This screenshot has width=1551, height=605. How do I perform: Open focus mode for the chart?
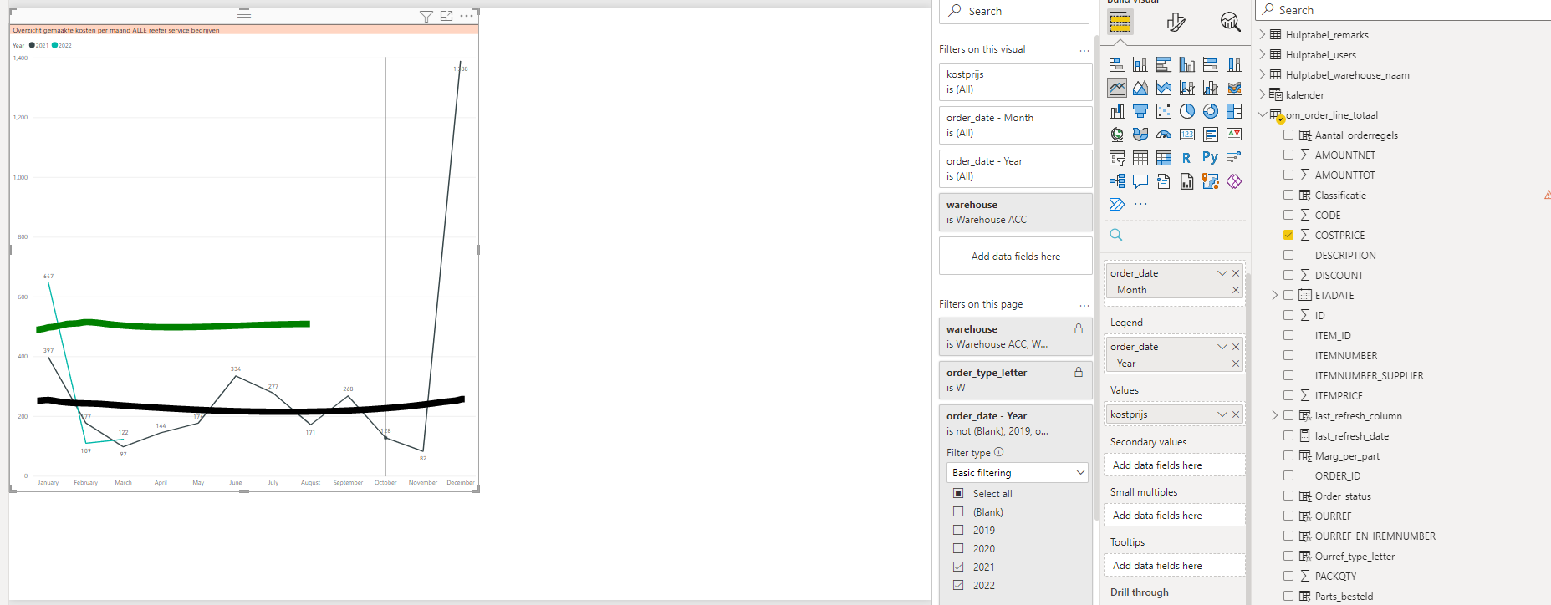[446, 16]
